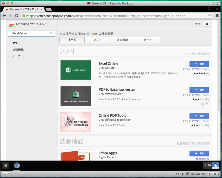The height and width of the screenshot is (178, 222).
Task: Click the Google Drive badge on PDF converter
Action: point(203,104)
